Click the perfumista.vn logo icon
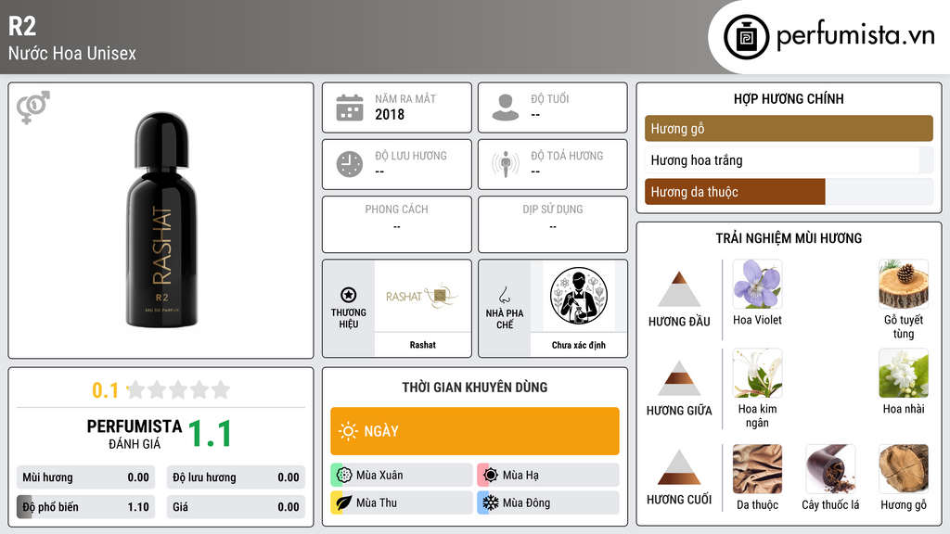 (746, 37)
